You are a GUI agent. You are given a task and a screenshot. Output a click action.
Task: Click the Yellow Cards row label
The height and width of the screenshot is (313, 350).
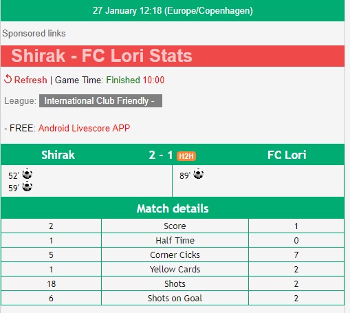click(175, 269)
